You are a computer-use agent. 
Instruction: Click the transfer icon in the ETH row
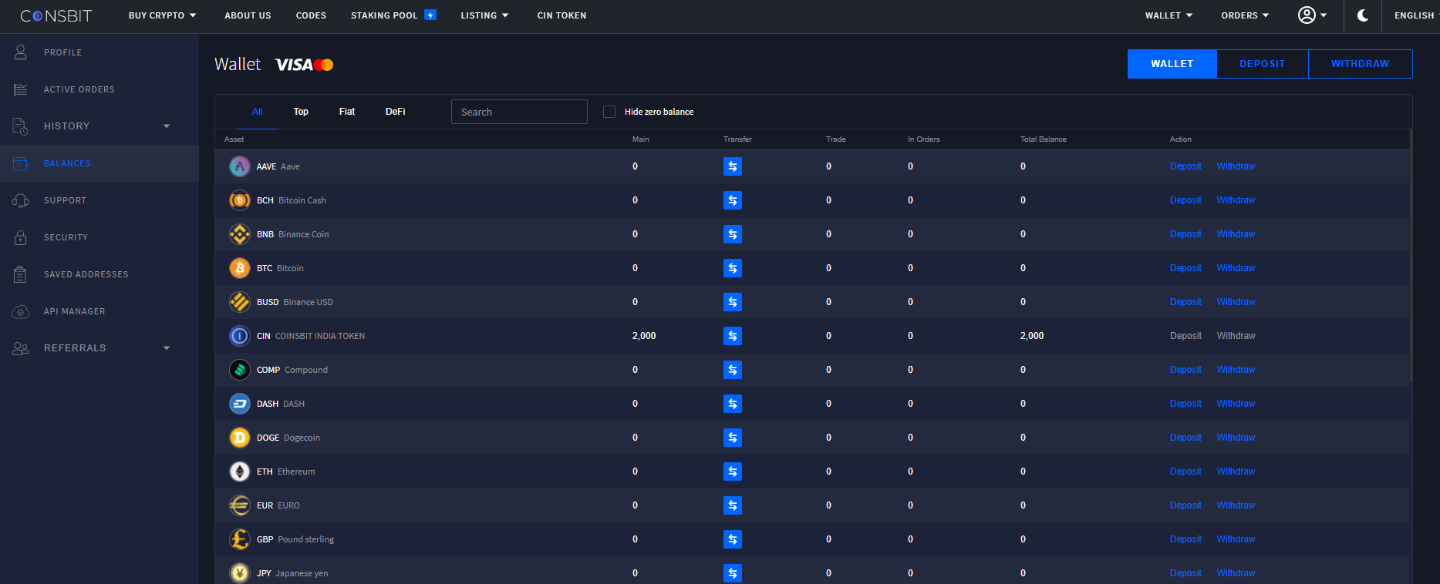(x=732, y=472)
